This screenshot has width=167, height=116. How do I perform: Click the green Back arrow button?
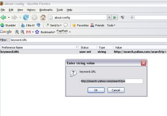pyautogui.click(x=4, y=17)
